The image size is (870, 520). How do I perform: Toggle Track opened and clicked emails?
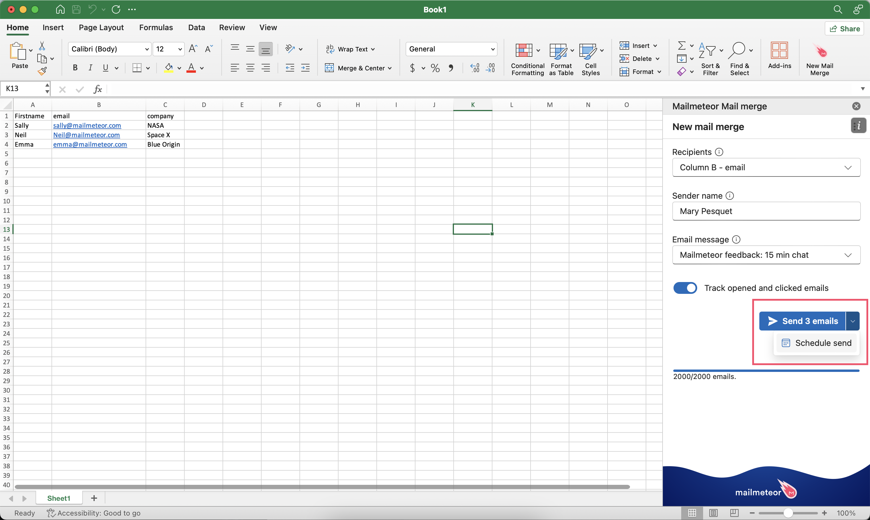[685, 288]
